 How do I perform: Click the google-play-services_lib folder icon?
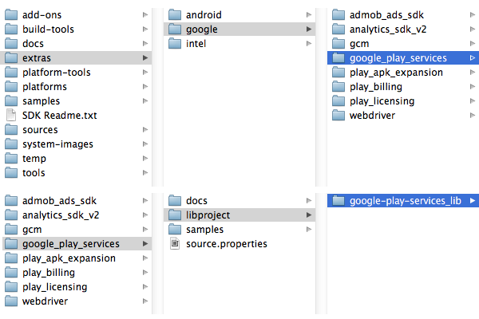[x=338, y=200]
